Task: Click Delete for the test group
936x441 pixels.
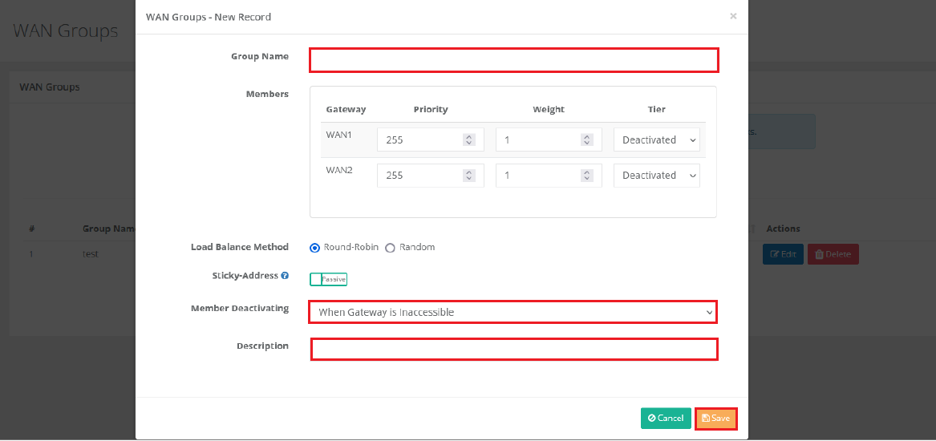Action: 833,255
